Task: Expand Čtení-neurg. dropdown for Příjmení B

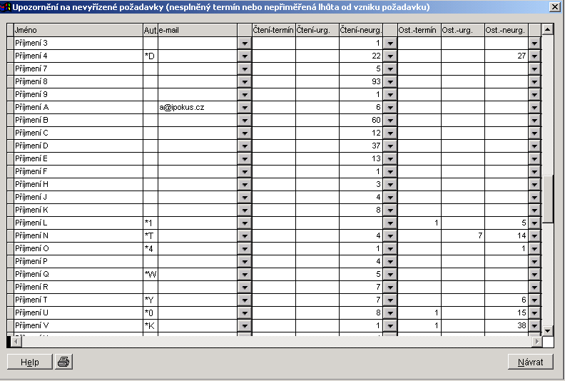Action: [390, 120]
